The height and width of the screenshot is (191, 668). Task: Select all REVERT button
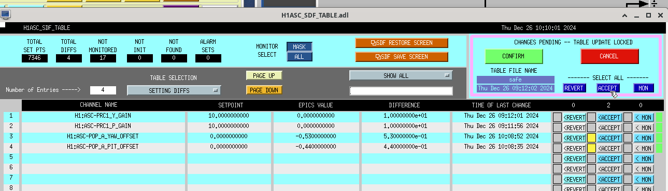575,88
